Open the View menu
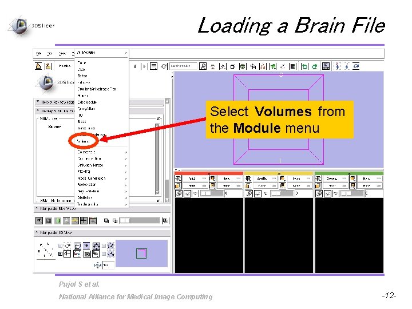 [62, 54]
